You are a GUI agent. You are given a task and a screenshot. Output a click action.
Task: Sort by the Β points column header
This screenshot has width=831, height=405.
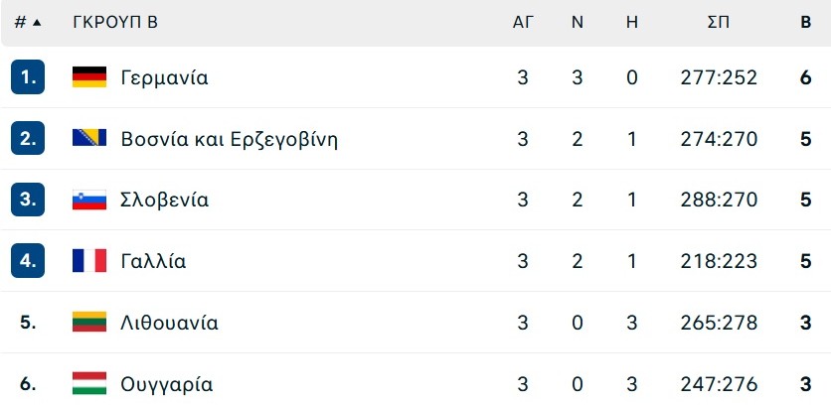pyautogui.click(x=805, y=22)
